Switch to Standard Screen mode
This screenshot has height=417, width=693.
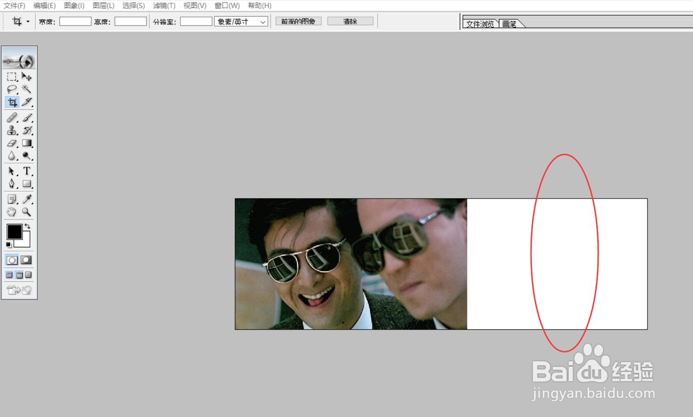(10, 275)
